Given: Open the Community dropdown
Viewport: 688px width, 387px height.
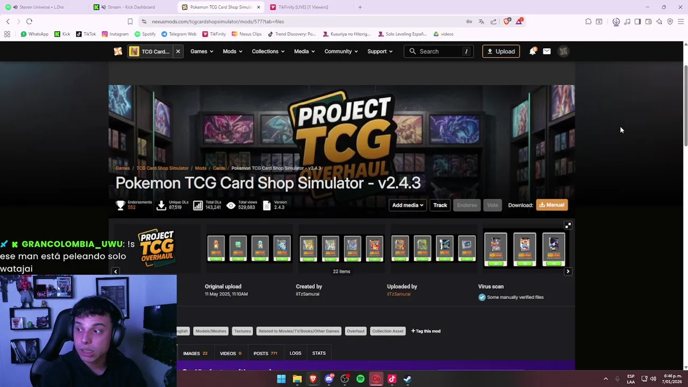Looking at the screenshot, I should pos(341,52).
